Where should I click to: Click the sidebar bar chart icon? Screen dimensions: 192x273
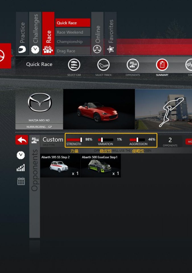21,168
